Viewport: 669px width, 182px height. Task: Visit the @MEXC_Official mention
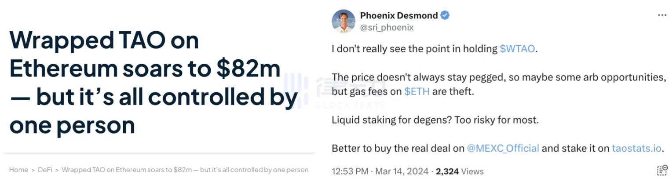click(x=502, y=148)
